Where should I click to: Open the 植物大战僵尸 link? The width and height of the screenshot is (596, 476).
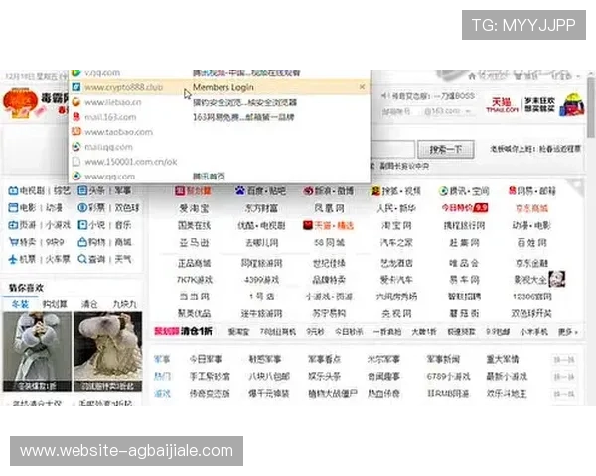[332, 394]
